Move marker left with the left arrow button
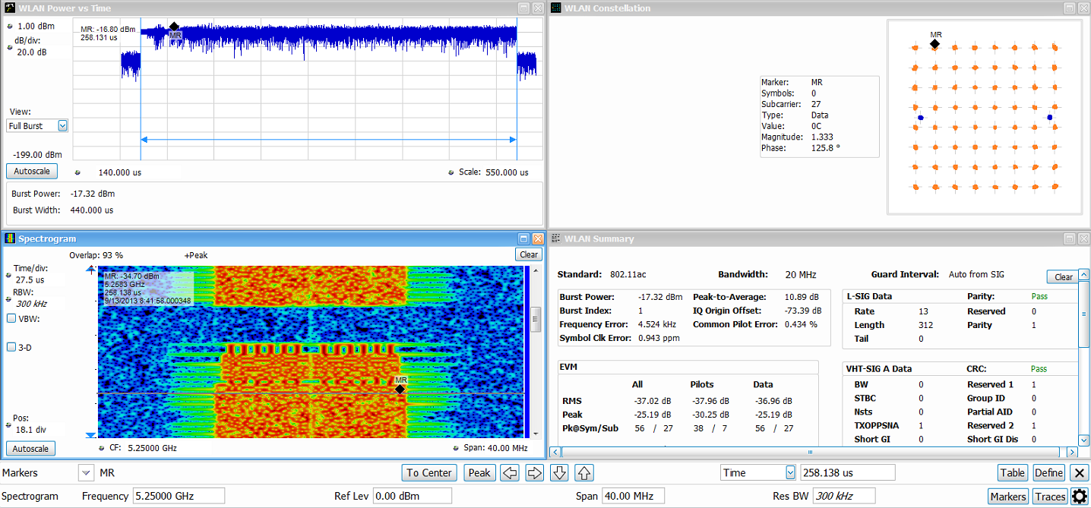The height and width of the screenshot is (508, 1091). pyautogui.click(x=511, y=473)
